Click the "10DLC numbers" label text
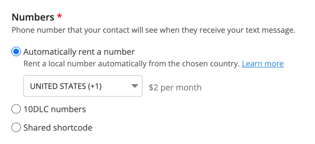This screenshot has height=144, width=315. (x=55, y=110)
